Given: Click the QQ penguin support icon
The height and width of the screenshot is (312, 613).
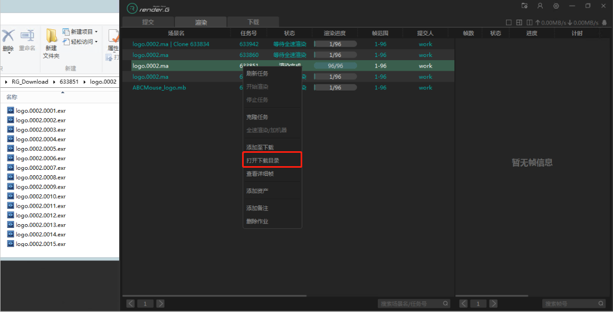Looking at the screenshot, I should [x=604, y=23].
